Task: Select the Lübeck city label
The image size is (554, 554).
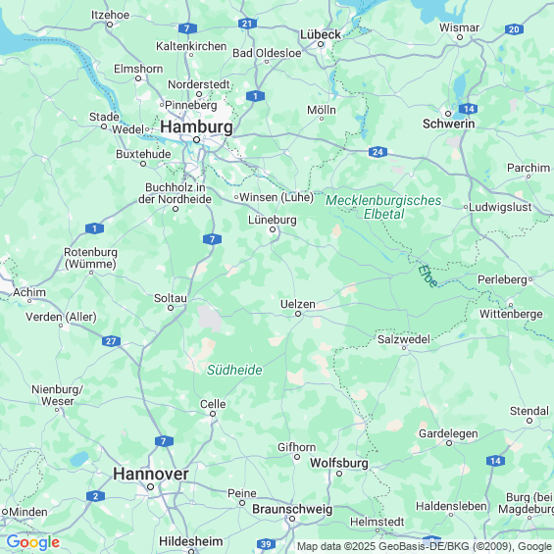Action: (x=321, y=34)
